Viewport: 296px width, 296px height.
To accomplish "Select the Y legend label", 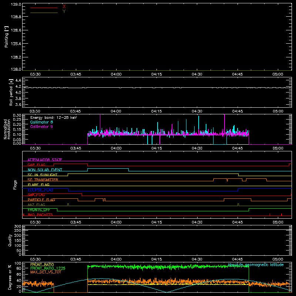I will 64,11.
